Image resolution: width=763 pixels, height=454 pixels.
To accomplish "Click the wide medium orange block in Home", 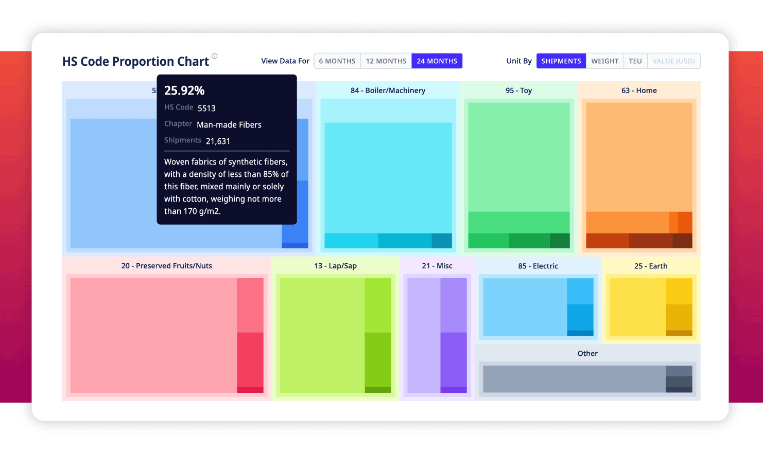I will [628, 222].
